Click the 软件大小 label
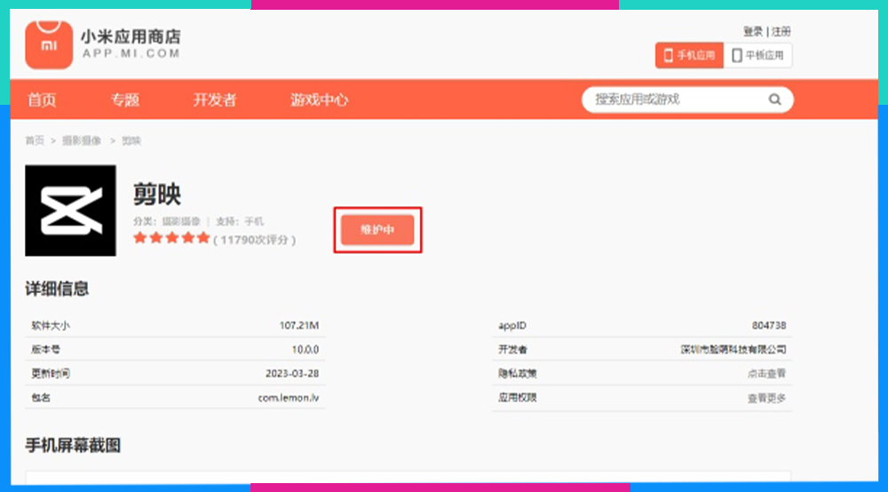The height and width of the screenshot is (492, 888). click(x=51, y=326)
